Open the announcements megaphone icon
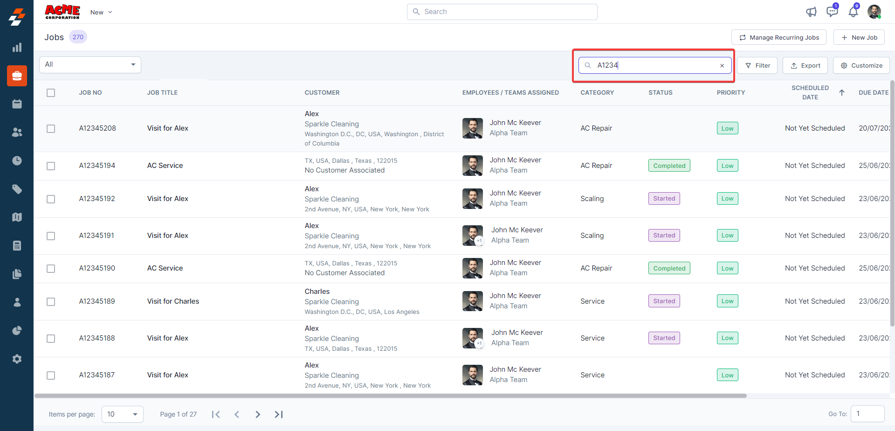Viewport: 895px width, 431px height. coord(811,12)
